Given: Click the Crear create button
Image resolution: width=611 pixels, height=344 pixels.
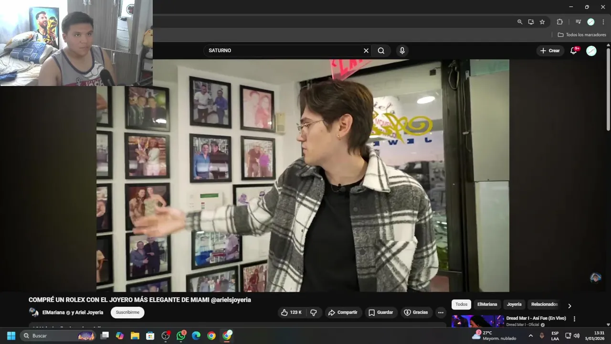Looking at the screenshot, I should pos(550,51).
